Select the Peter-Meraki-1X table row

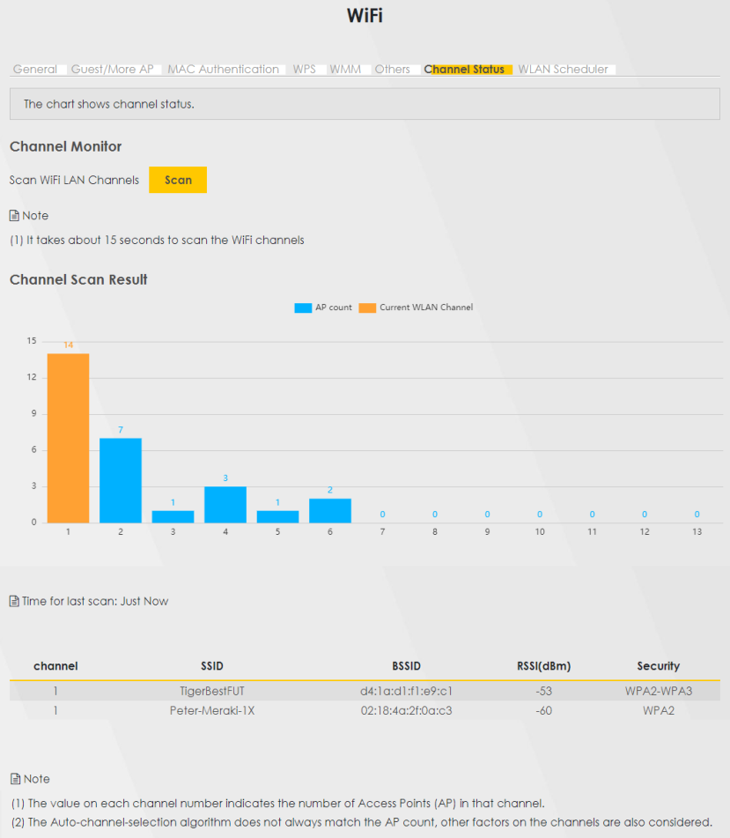(365, 710)
